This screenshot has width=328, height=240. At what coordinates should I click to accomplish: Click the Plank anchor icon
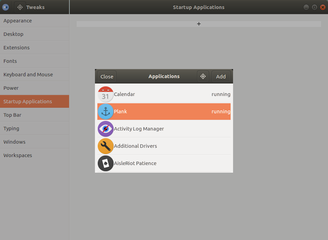[105, 112]
